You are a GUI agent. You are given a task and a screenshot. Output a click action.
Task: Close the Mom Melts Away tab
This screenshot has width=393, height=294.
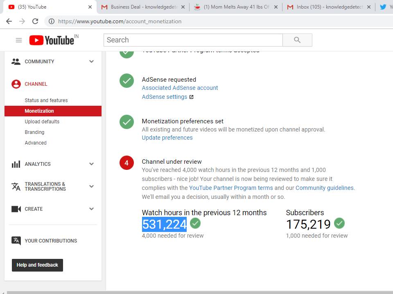point(276,7)
